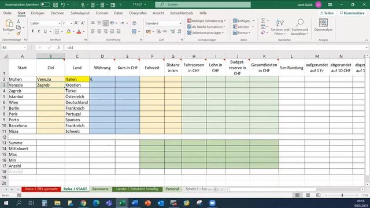Screen dimensions: 370x208
Task: Open Sortieren und Filtern
Action: point(280,27)
